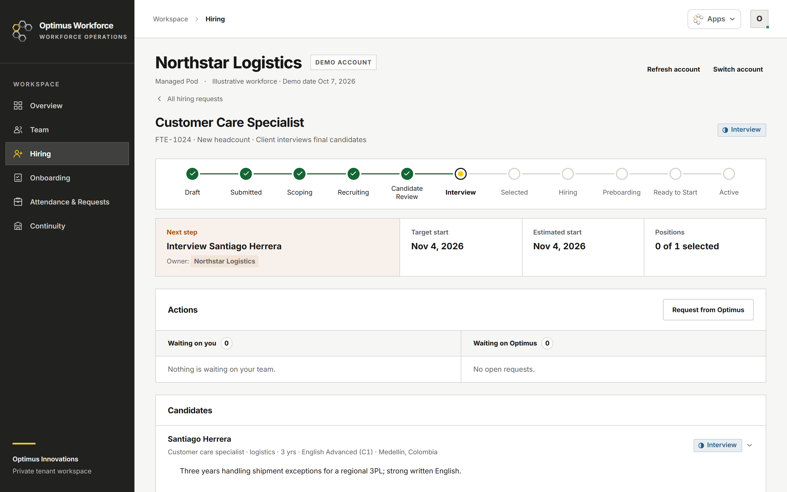Screen dimensions: 787x492
Task: Click the Attendance & Requests calendar icon
Action: pos(18,202)
